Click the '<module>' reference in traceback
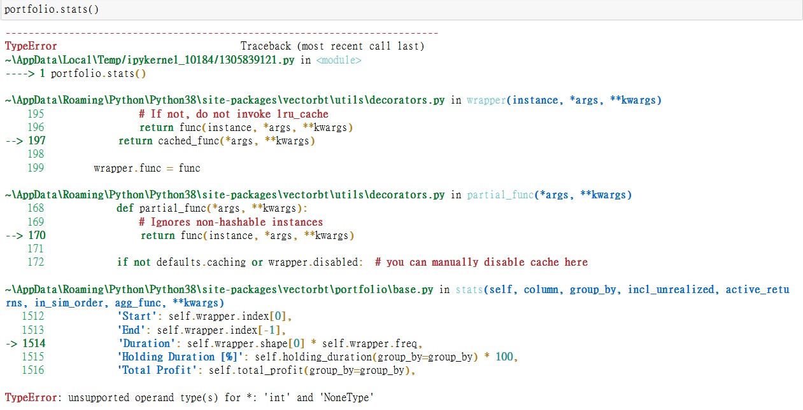The width and height of the screenshot is (803, 410). [x=339, y=60]
